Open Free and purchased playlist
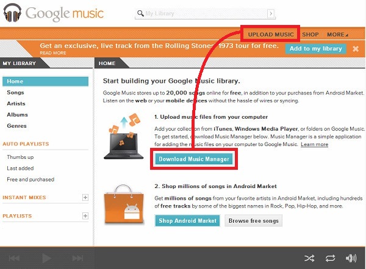366x269 pixels. pyautogui.click(x=30, y=180)
